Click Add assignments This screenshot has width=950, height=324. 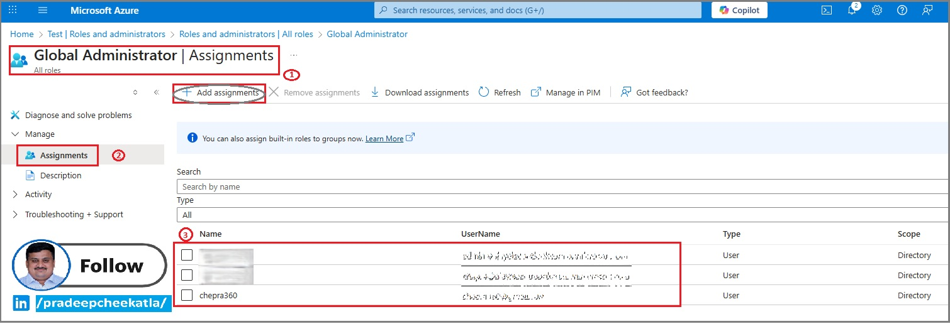(220, 92)
